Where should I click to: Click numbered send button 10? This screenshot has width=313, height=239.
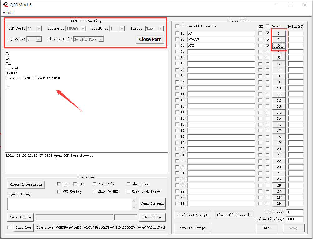click(279, 88)
